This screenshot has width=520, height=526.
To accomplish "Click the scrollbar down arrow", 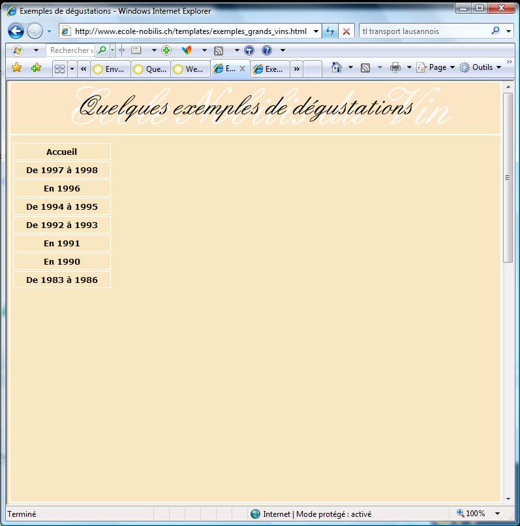I will point(508,499).
